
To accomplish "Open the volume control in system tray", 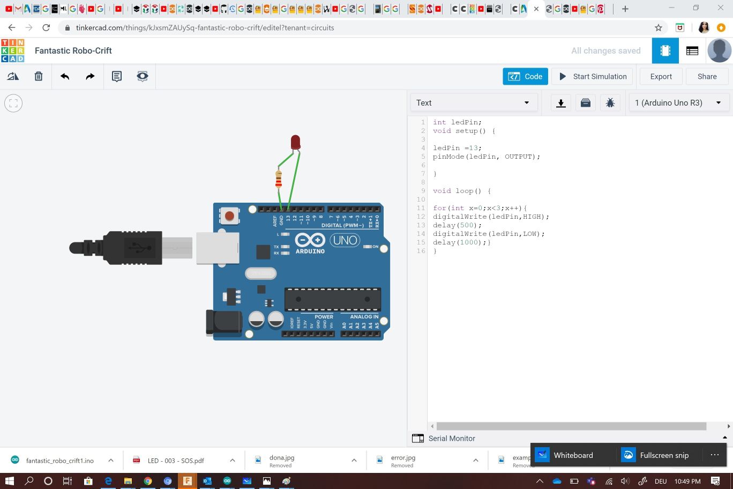I will click(x=625, y=481).
